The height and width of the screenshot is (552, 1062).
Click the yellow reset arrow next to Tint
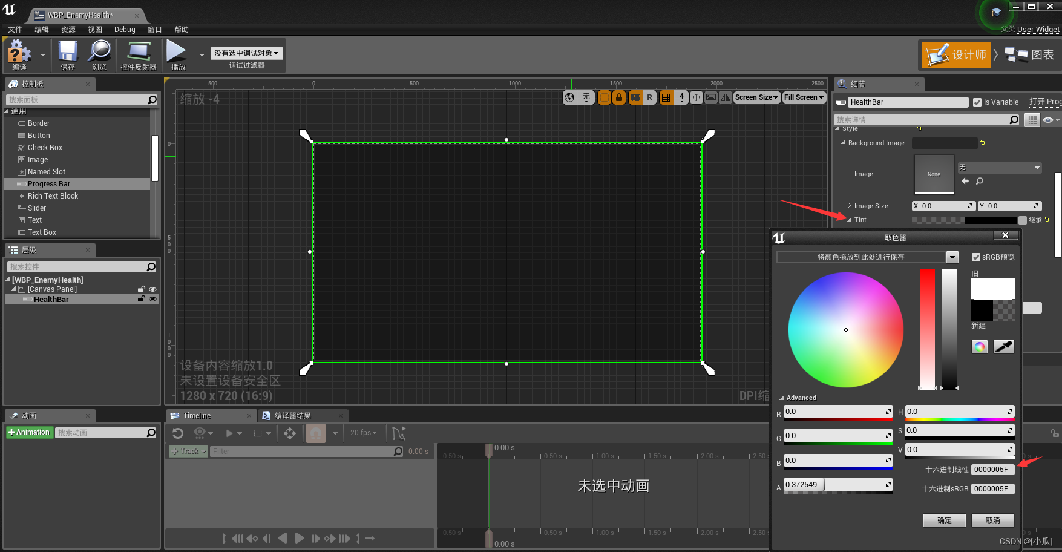click(1047, 220)
